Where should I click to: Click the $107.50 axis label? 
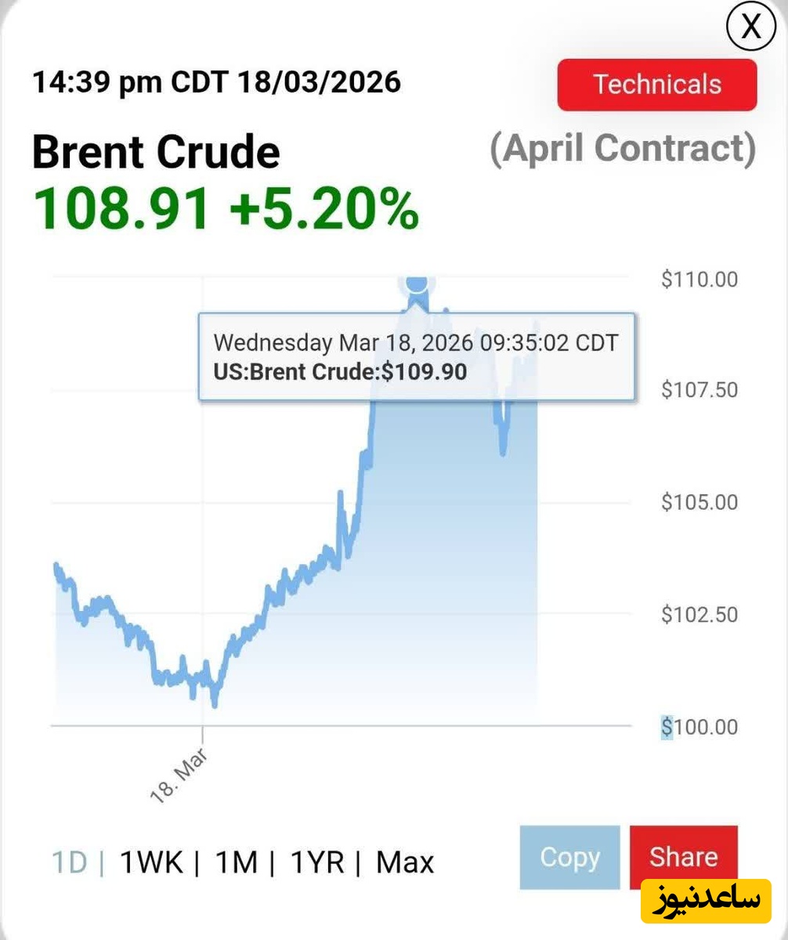(699, 390)
